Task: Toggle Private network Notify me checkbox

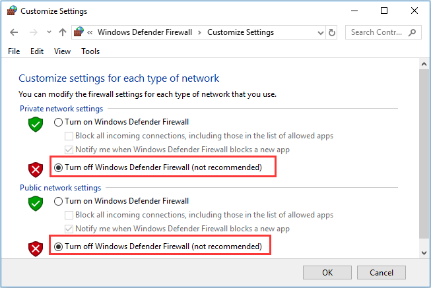Action: [69, 150]
